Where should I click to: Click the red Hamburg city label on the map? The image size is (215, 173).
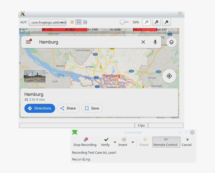(111, 75)
